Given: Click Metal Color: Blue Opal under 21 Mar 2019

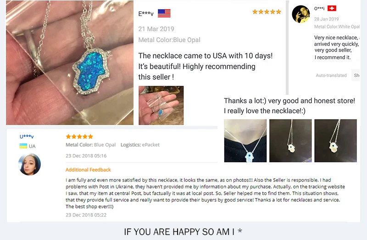Looking at the screenshot, I should tap(169, 40).
